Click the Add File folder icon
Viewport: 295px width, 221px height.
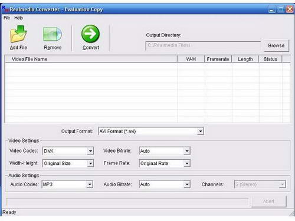pos(18,34)
